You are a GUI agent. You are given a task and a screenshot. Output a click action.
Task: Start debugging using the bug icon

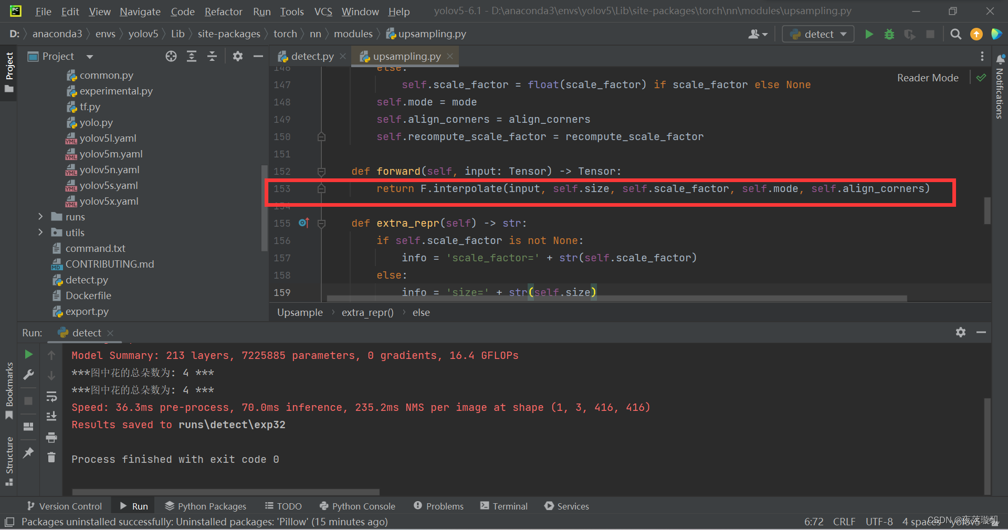pyautogui.click(x=889, y=34)
